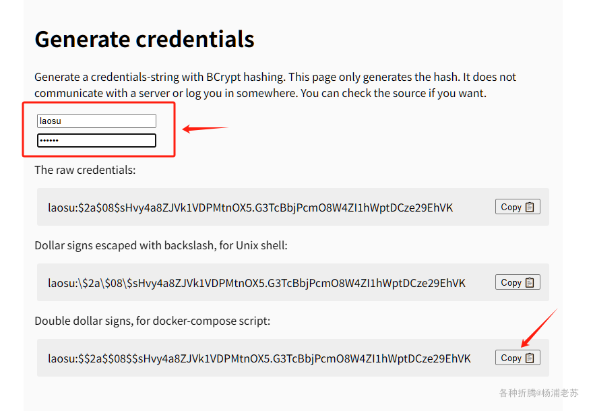Click the 'The raw credentials:' label
Viewport: 593px width, 411px height.
(x=85, y=170)
